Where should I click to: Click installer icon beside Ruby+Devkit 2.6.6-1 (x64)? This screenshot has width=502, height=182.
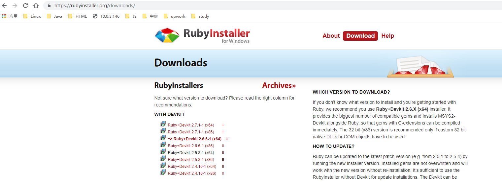pyautogui.click(x=163, y=138)
